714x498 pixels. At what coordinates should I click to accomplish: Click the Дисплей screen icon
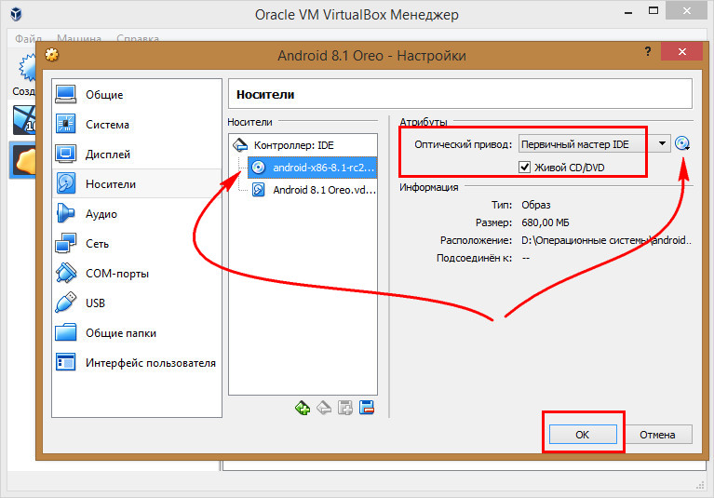(66, 154)
